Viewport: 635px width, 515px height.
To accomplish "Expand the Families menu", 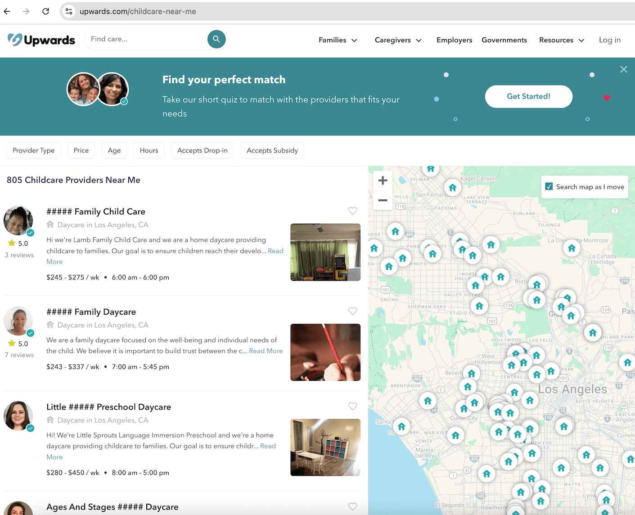I will pos(338,40).
